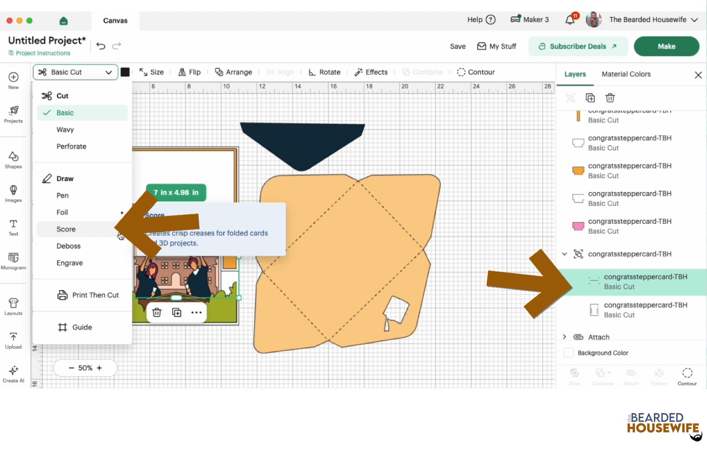Open the Monogram tool
This screenshot has width=707, height=449.
pos(13,261)
